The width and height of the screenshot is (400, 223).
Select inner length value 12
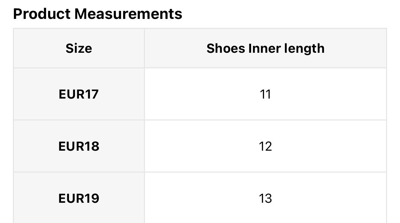(265, 146)
